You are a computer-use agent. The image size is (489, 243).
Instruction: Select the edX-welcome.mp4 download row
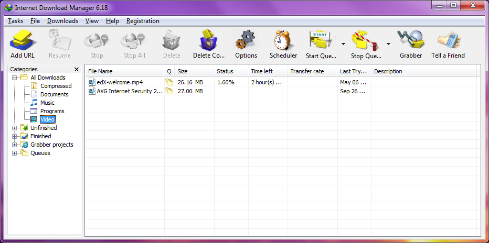(283, 82)
